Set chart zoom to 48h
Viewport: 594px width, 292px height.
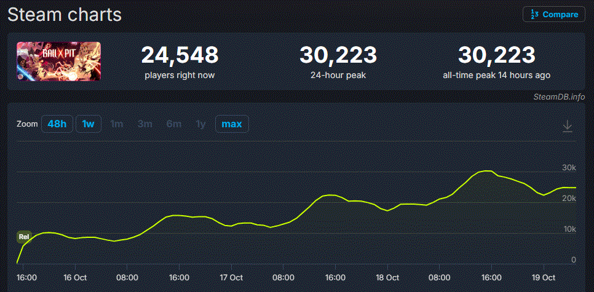tap(57, 124)
